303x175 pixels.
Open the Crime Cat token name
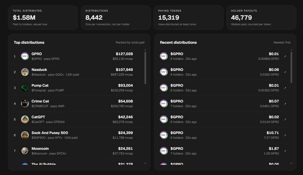point(40,101)
